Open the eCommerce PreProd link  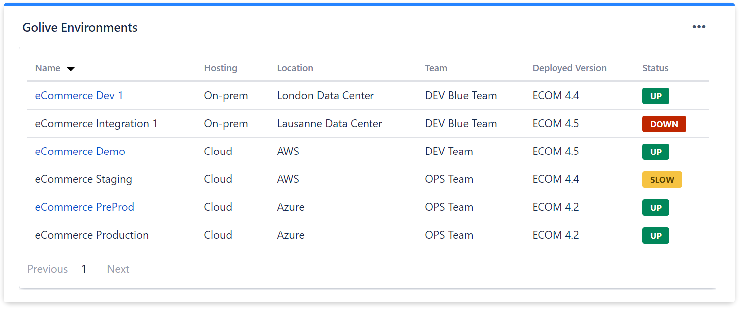click(x=84, y=207)
